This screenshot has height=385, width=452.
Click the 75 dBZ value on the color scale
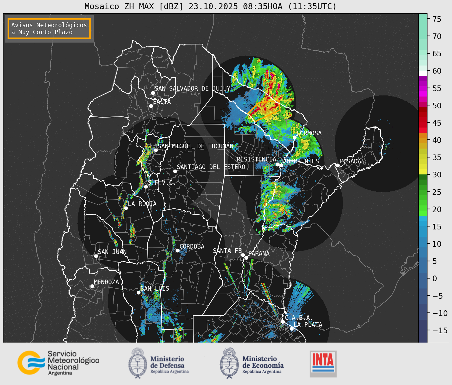coord(437,19)
